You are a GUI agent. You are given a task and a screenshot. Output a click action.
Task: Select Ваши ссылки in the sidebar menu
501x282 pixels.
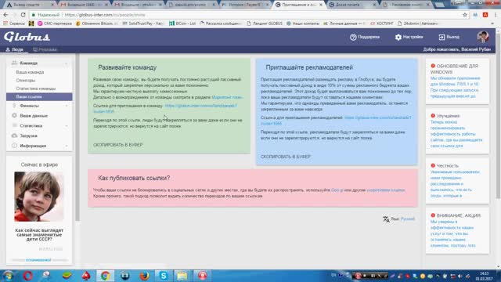(x=39, y=96)
